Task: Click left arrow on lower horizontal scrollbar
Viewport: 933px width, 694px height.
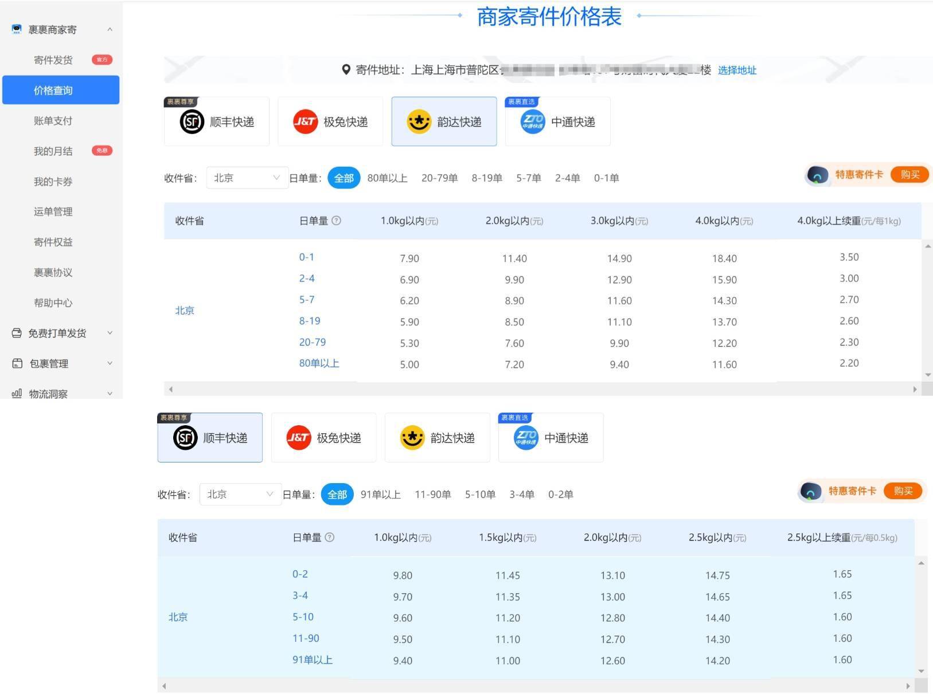Action: pyautogui.click(x=164, y=686)
